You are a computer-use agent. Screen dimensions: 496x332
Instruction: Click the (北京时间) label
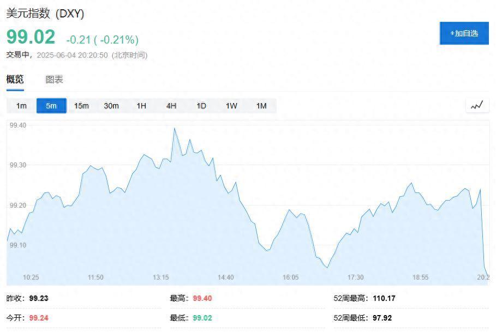[130, 55]
